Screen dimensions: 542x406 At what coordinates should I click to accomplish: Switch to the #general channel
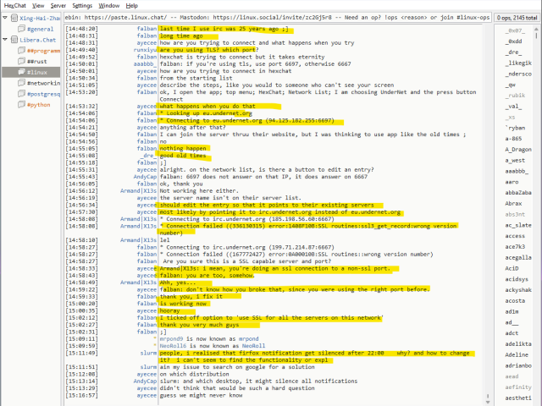click(x=40, y=29)
